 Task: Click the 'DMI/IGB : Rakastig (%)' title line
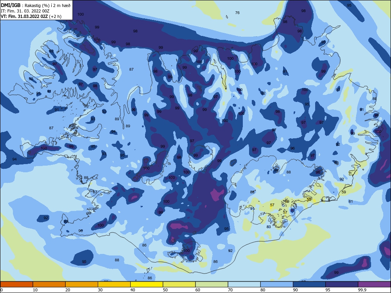pos(36,5)
